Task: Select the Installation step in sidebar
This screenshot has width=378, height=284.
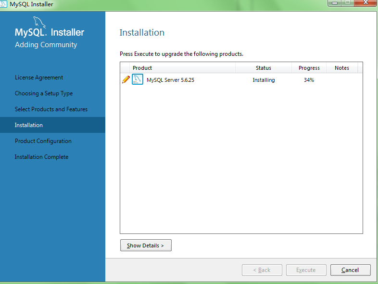Action: click(52, 125)
